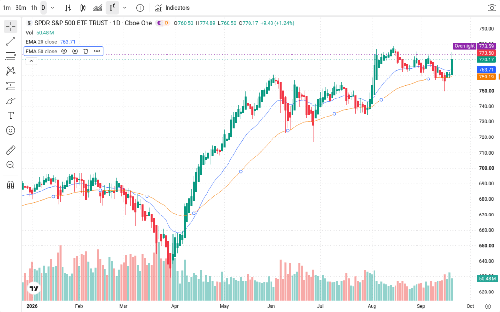The height and width of the screenshot is (312, 500).
Task: Click the Aug label on time axis
Action: click(372, 306)
